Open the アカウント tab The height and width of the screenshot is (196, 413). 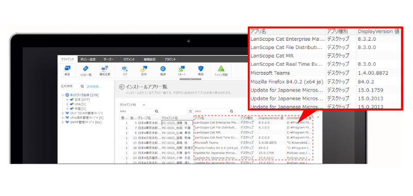point(170,59)
